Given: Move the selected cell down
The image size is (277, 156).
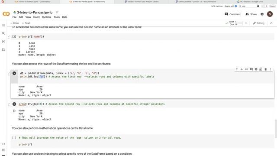Looking at the screenshot, I should [242, 69].
